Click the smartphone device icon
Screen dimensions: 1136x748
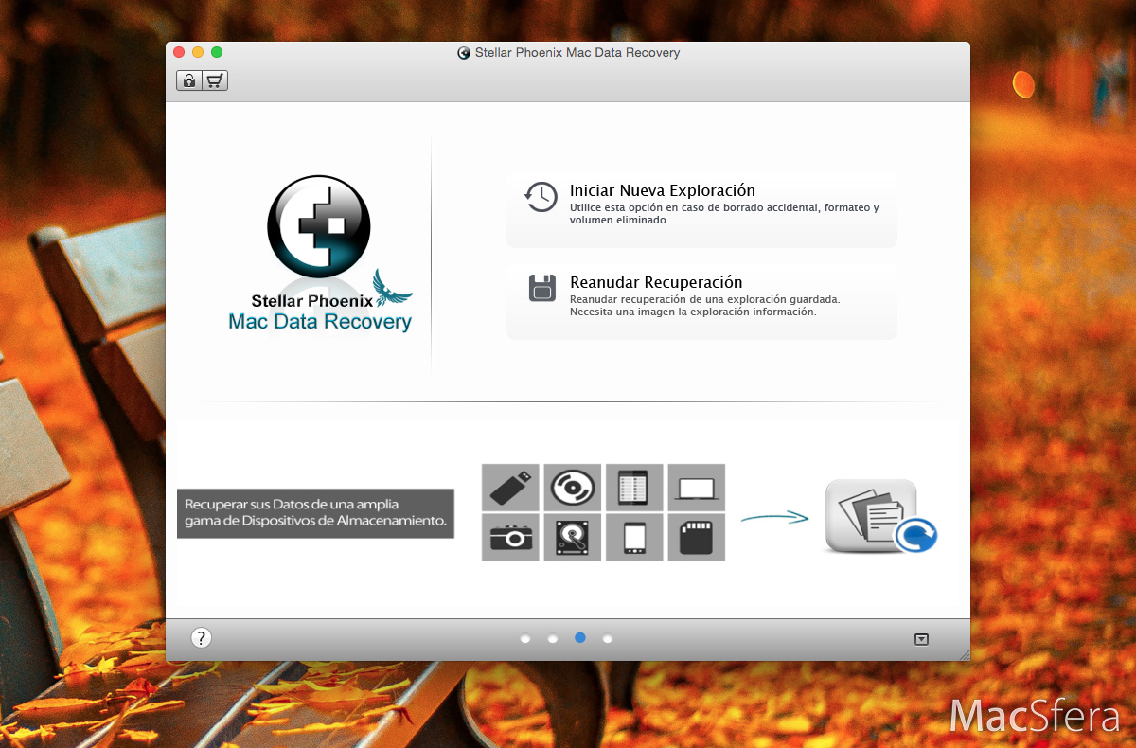[x=634, y=538]
